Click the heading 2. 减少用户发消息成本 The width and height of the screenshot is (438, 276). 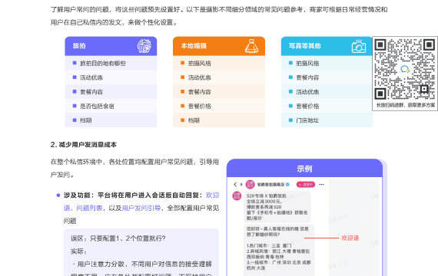point(84,144)
